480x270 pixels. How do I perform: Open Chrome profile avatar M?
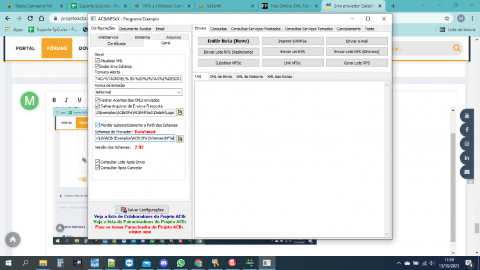click(461, 19)
